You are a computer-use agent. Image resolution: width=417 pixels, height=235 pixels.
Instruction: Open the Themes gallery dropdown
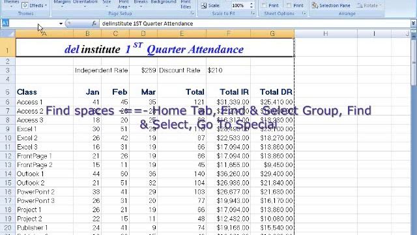point(11,3)
